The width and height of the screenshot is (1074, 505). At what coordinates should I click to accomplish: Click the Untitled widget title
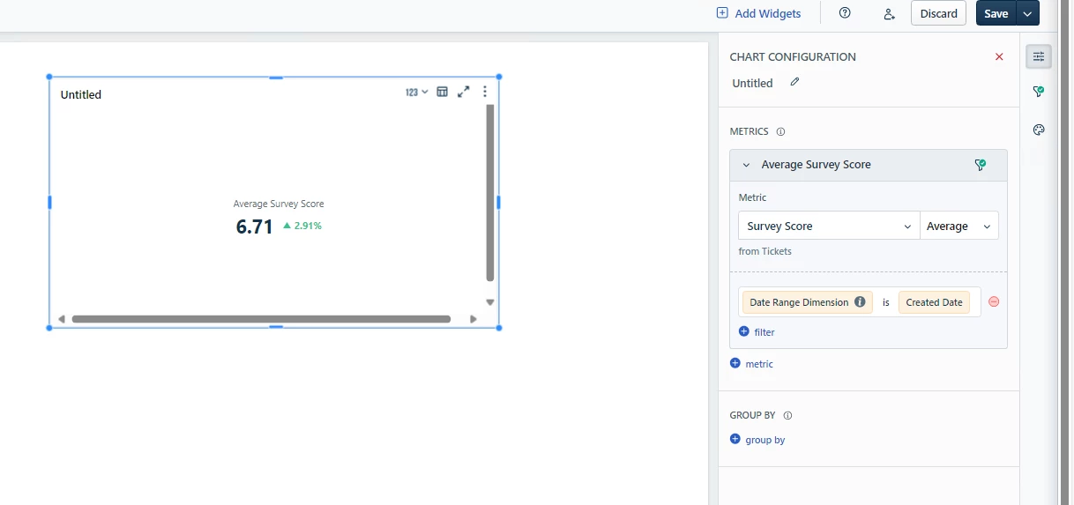click(x=81, y=94)
